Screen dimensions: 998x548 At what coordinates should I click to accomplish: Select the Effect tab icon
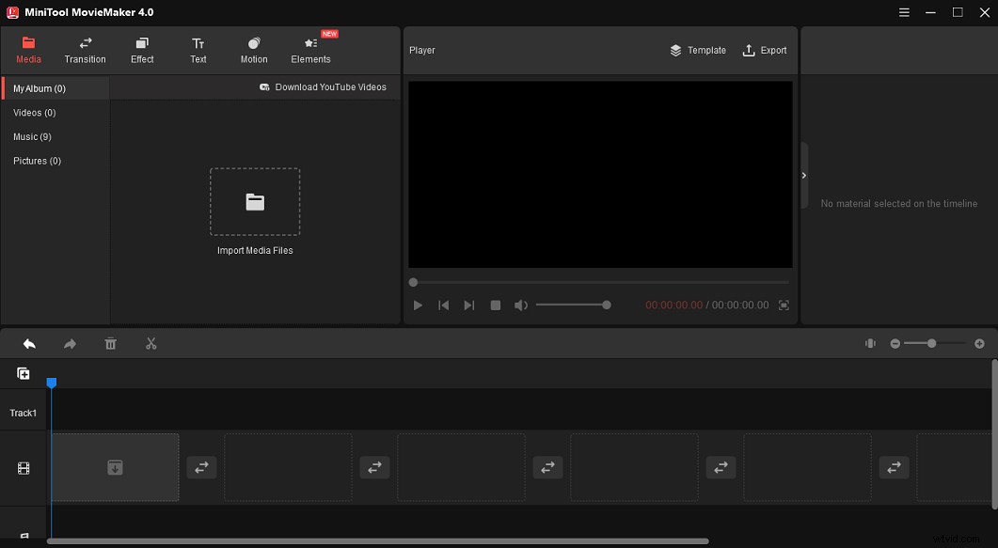(x=142, y=50)
